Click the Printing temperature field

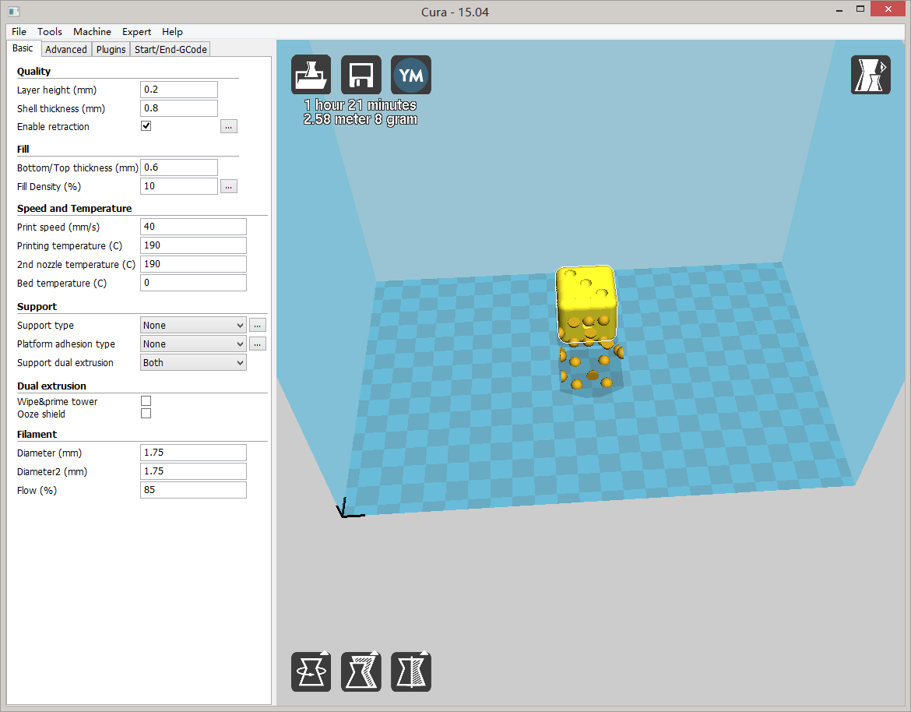click(192, 245)
